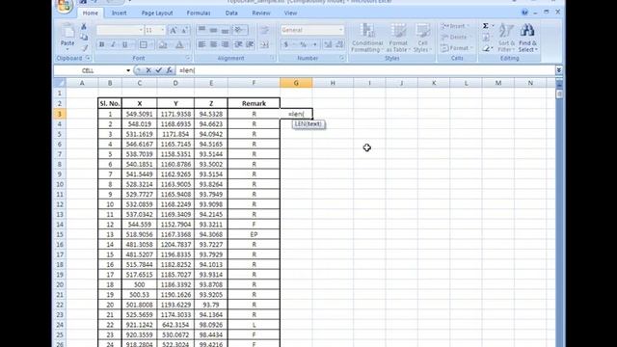
Task: Click the Decrease Indent icon
Action: pyautogui.click(x=238, y=45)
